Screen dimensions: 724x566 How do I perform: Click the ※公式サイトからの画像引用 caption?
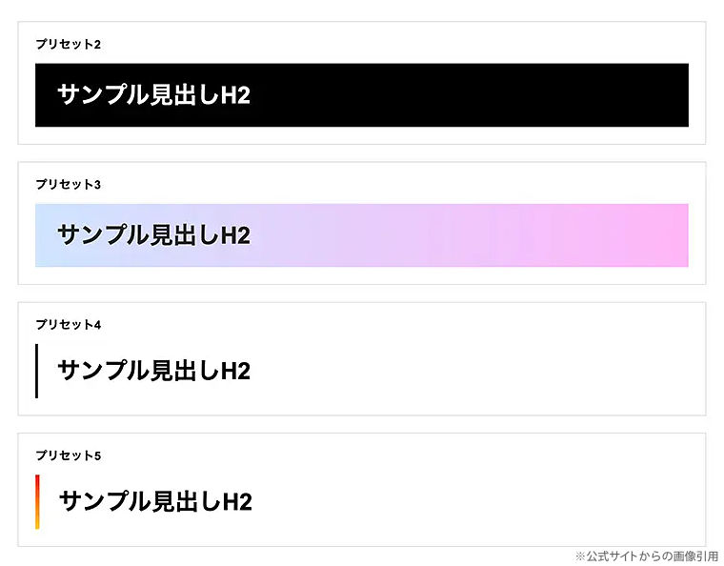click(647, 556)
